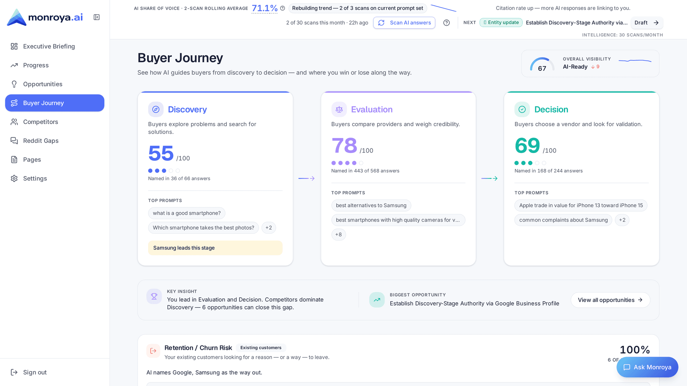Click the AI-Ready visibility status
This screenshot has width=687, height=386.
click(x=575, y=67)
